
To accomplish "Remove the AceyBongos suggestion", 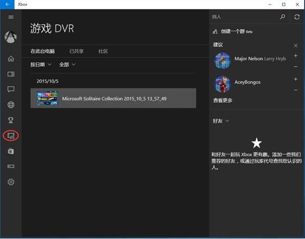I will (x=295, y=90).
